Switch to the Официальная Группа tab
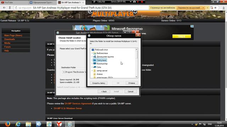 (42, 2)
